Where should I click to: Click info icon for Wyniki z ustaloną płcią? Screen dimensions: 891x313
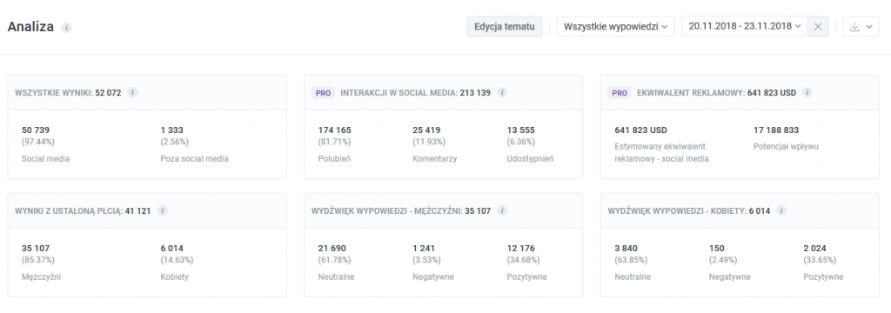(162, 210)
